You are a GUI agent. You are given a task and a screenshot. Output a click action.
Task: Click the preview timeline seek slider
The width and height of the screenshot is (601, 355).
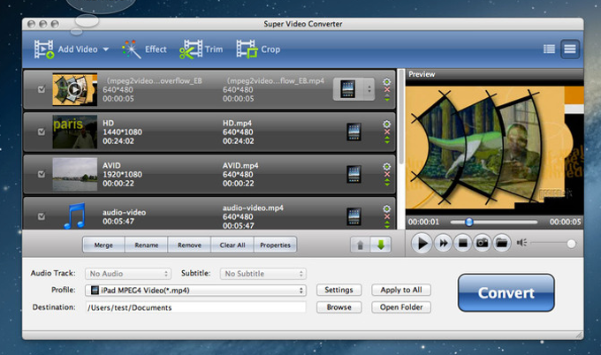click(x=494, y=222)
